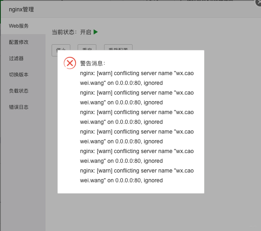Click the 警告消息 heading text
This screenshot has height=231, width=261.
93,63
